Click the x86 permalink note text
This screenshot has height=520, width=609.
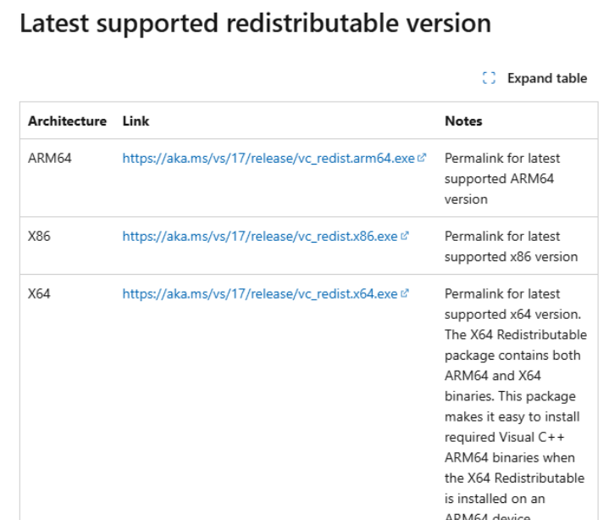click(511, 247)
